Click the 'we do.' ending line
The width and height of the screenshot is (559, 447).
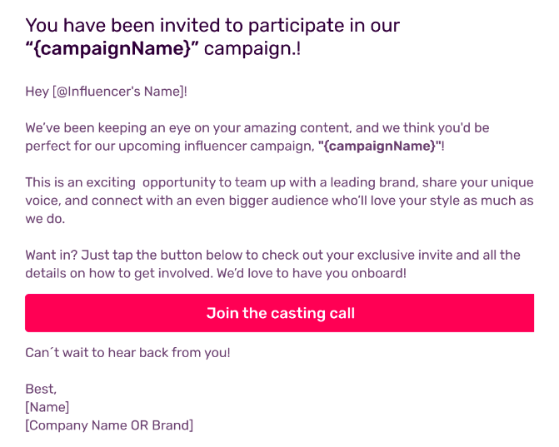click(45, 219)
